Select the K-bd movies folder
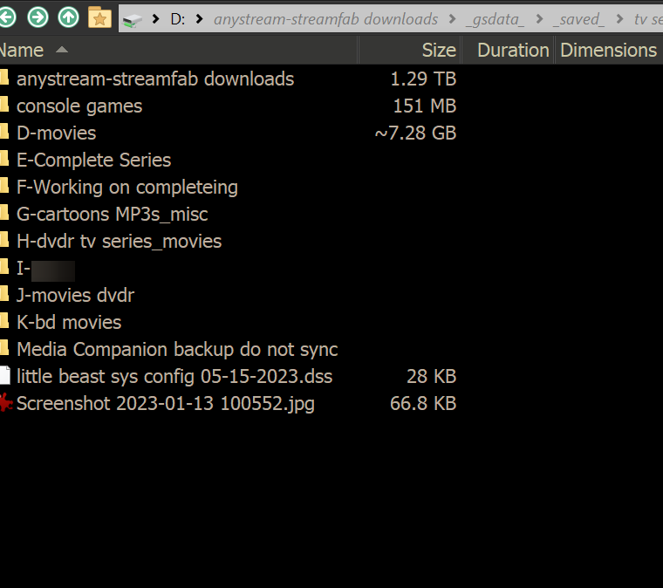The height and width of the screenshot is (588, 663). (x=69, y=323)
